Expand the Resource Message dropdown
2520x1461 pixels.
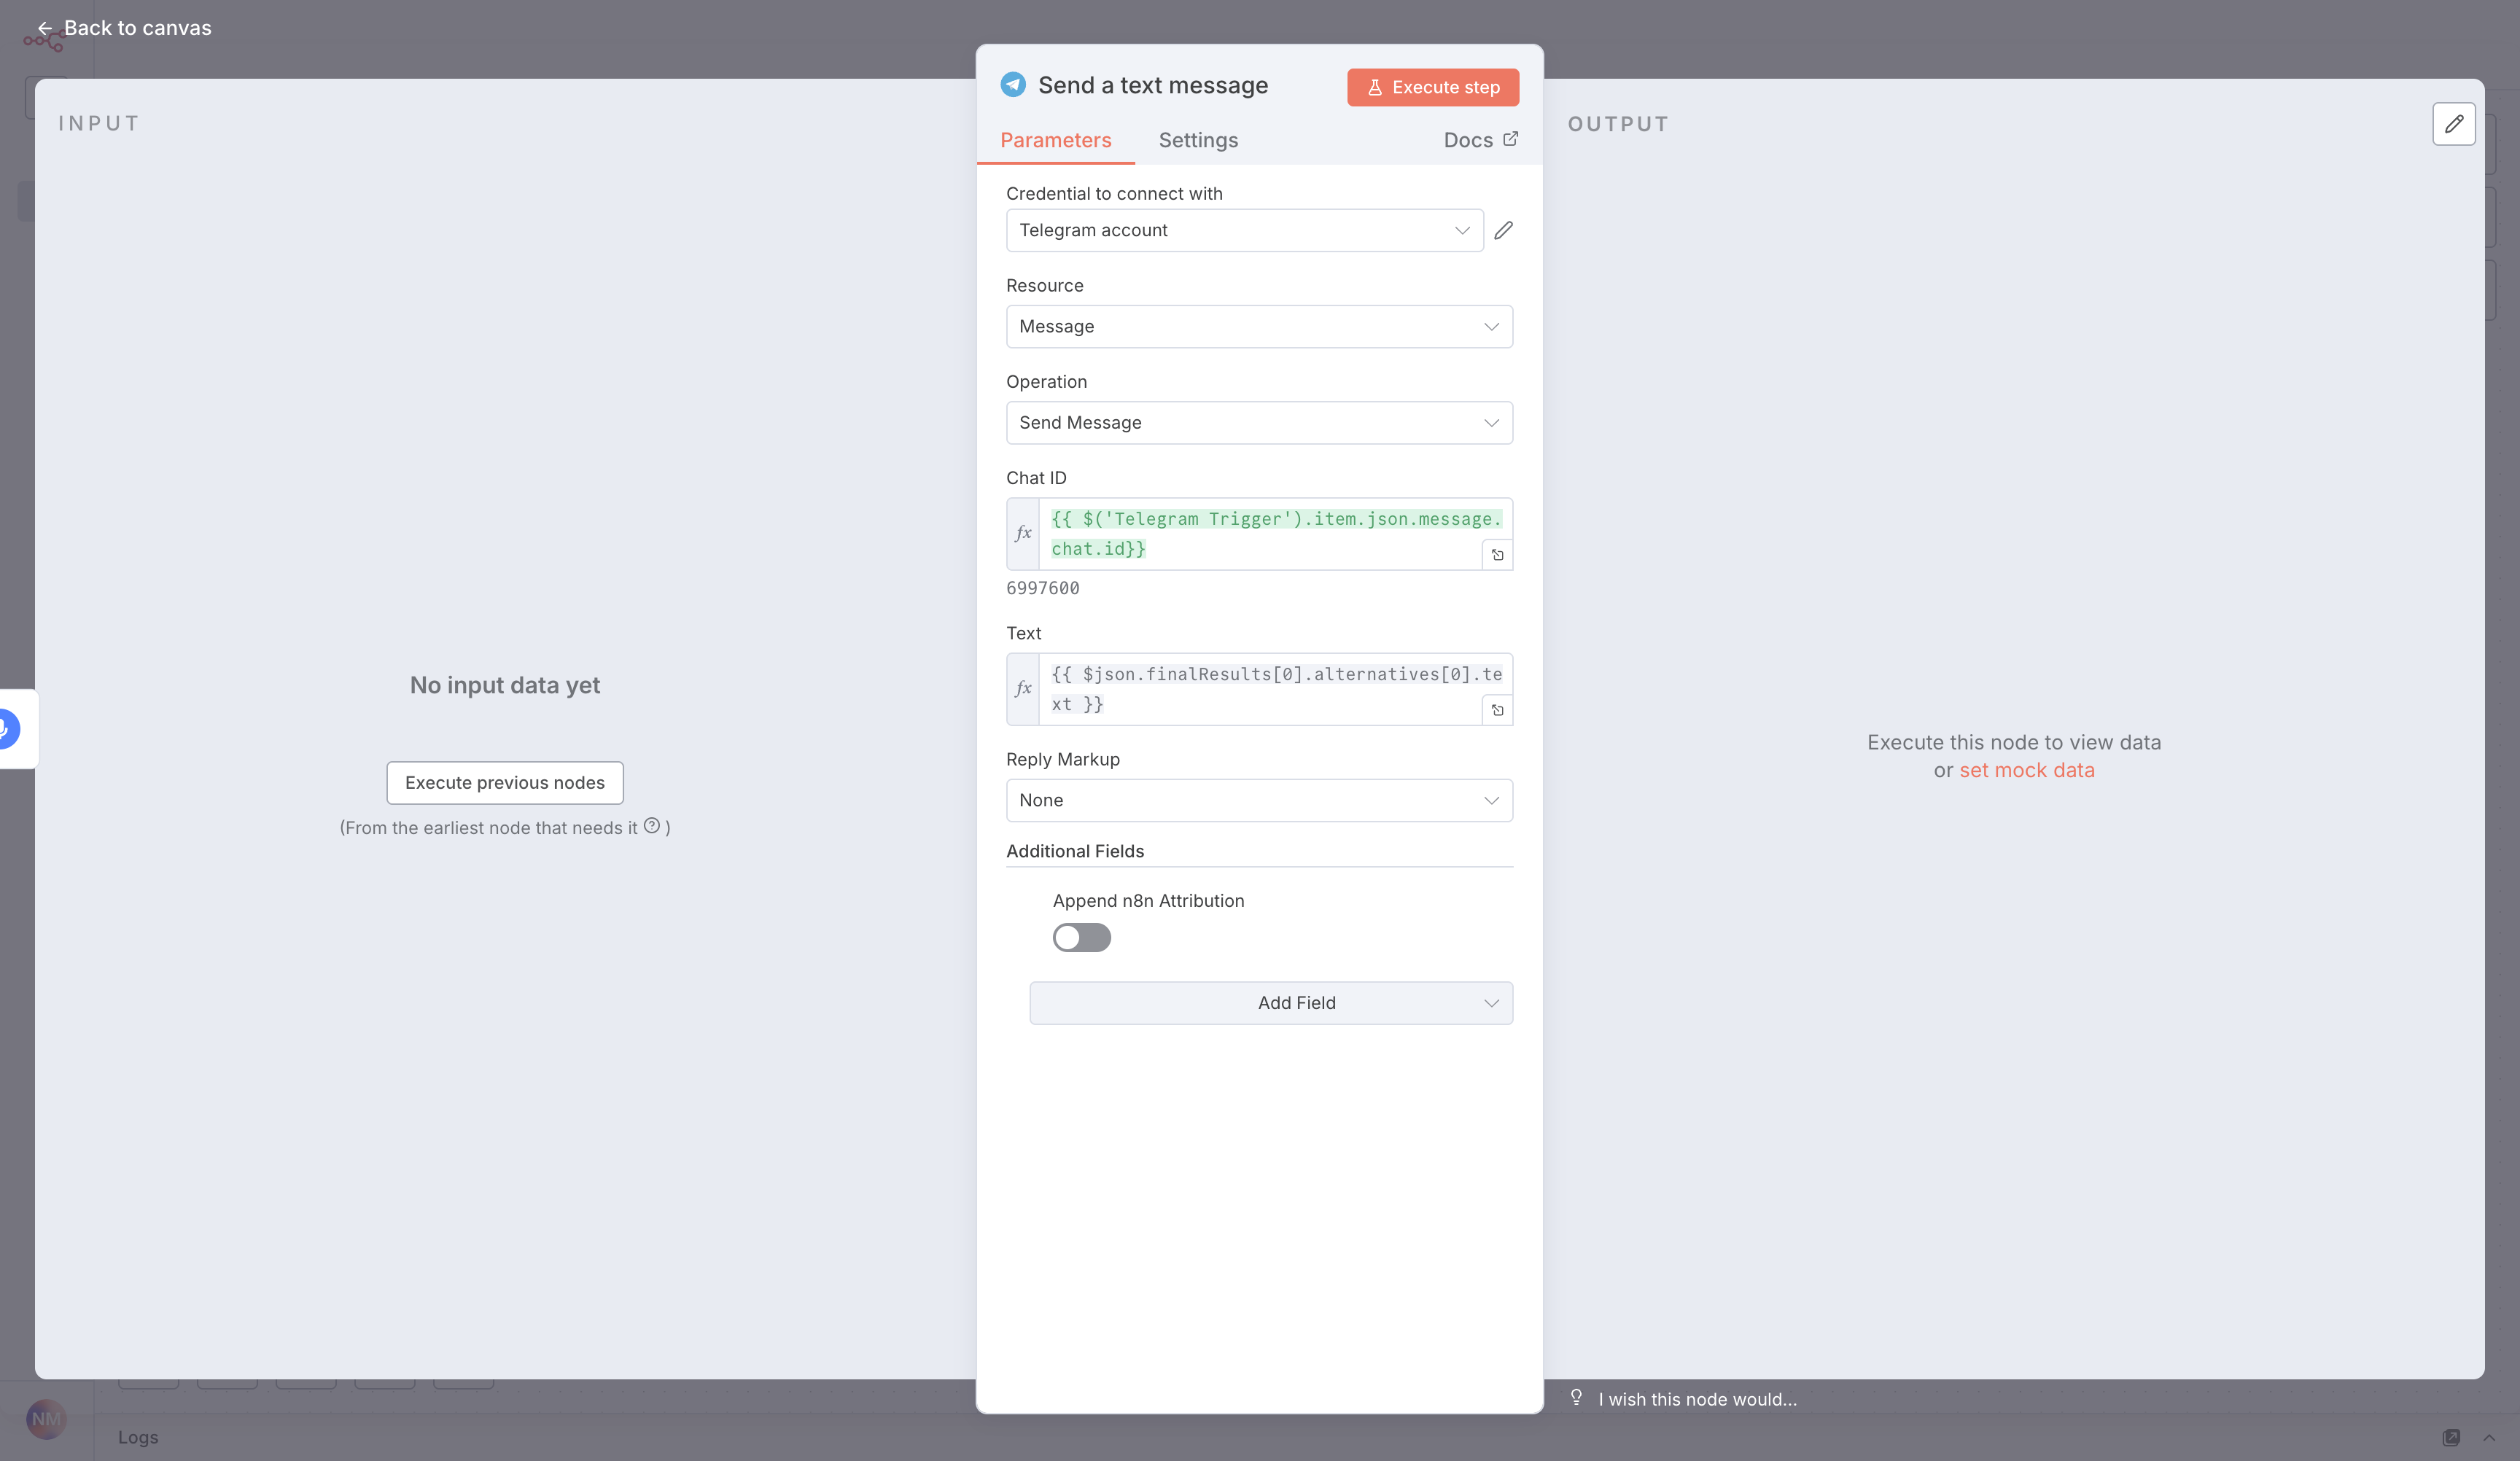click(x=1258, y=327)
